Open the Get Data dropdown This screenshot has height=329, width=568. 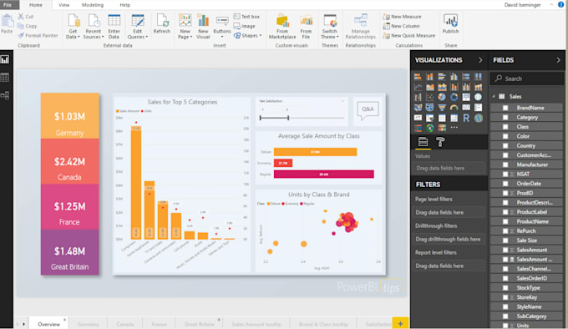coord(73,26)
